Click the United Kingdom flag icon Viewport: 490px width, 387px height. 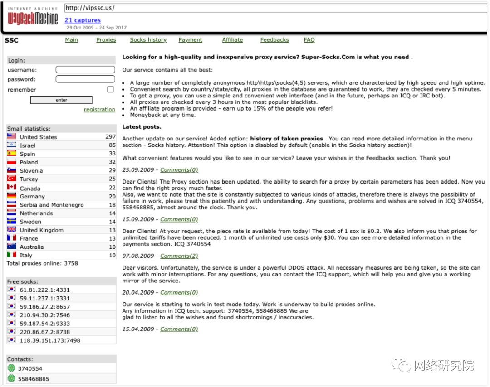click(x=12, y=230)
